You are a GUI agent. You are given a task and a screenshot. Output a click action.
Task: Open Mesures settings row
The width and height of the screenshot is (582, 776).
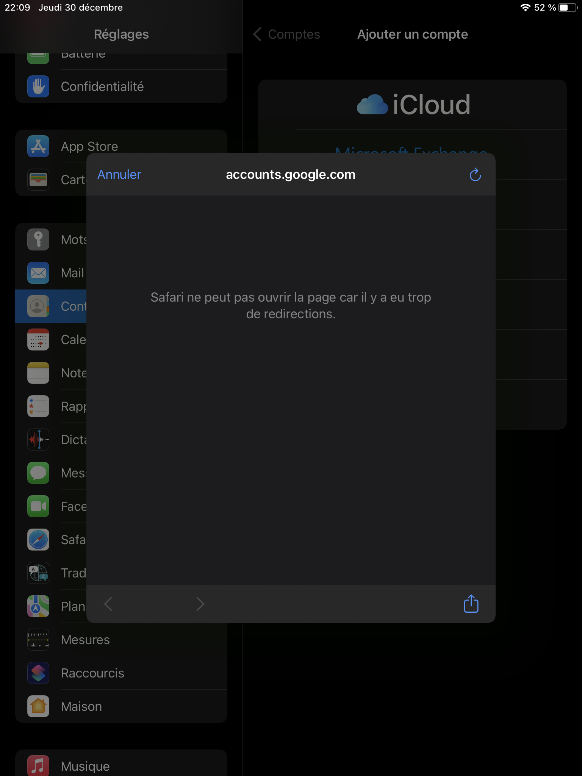[x=121, y=640]
